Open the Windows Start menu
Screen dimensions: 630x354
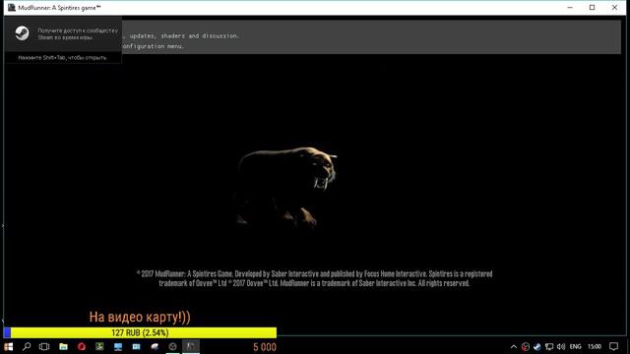pos(9,346)
